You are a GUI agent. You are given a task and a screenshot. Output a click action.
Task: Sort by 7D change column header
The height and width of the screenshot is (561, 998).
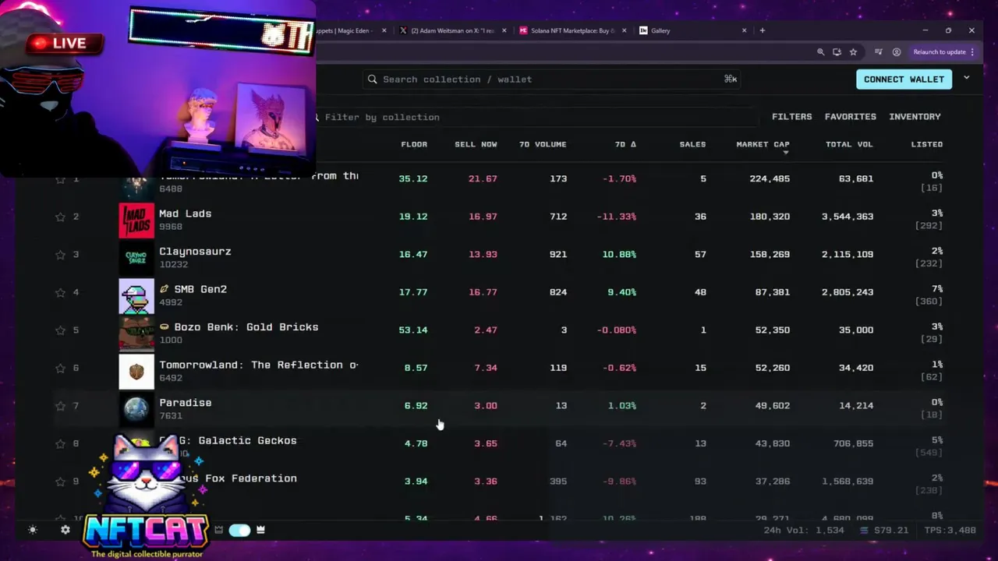coord(625,144)
